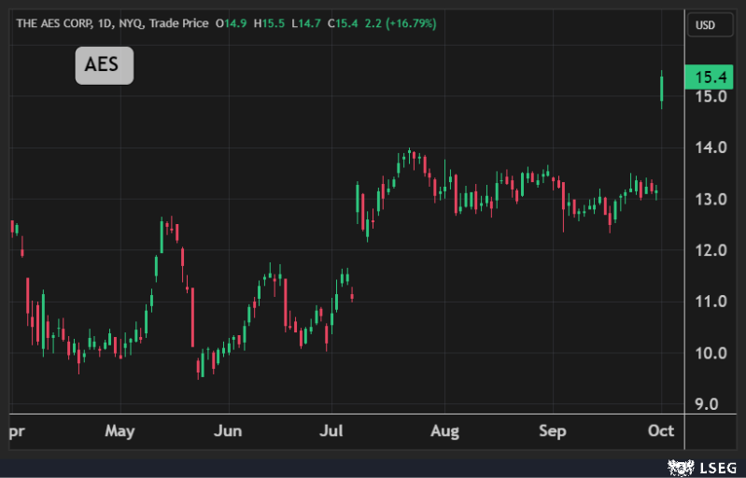
Task: Open the USD currency selector
Action: [x=705, y=25]
